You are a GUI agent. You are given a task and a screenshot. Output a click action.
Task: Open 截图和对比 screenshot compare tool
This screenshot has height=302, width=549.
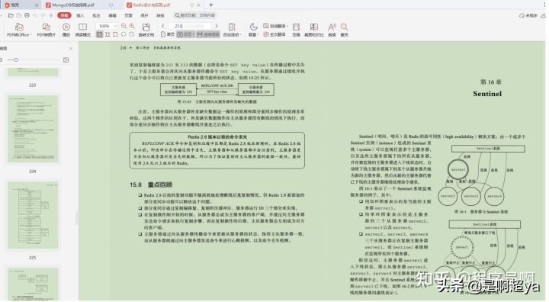pos(313,30)
